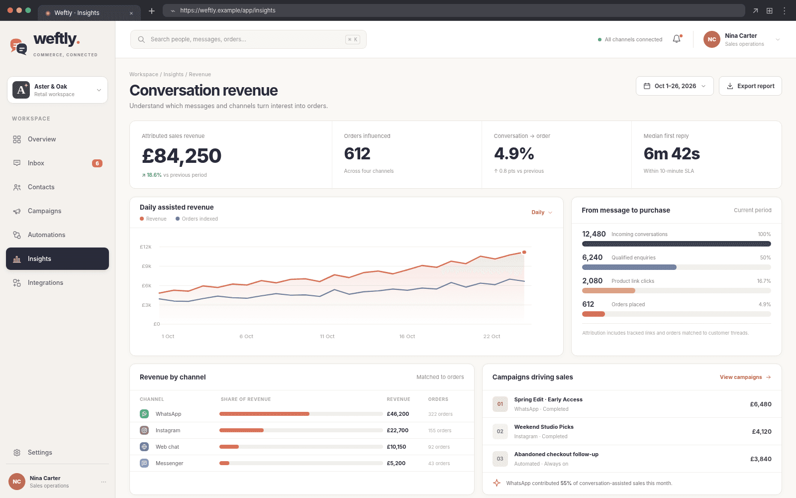The width and height of the screenshot is (796, 498).
Task: Select the Weftly · Insights browser tab
Action: coord(89,13)
